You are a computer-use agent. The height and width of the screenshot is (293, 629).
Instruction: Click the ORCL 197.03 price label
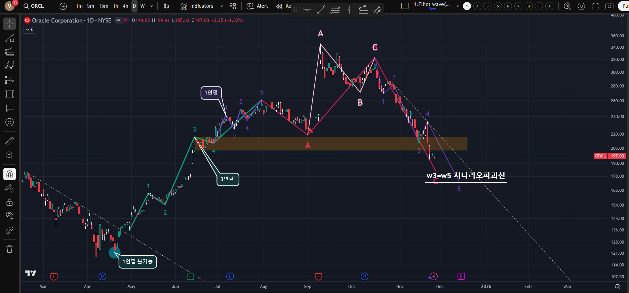click(610, 156)
